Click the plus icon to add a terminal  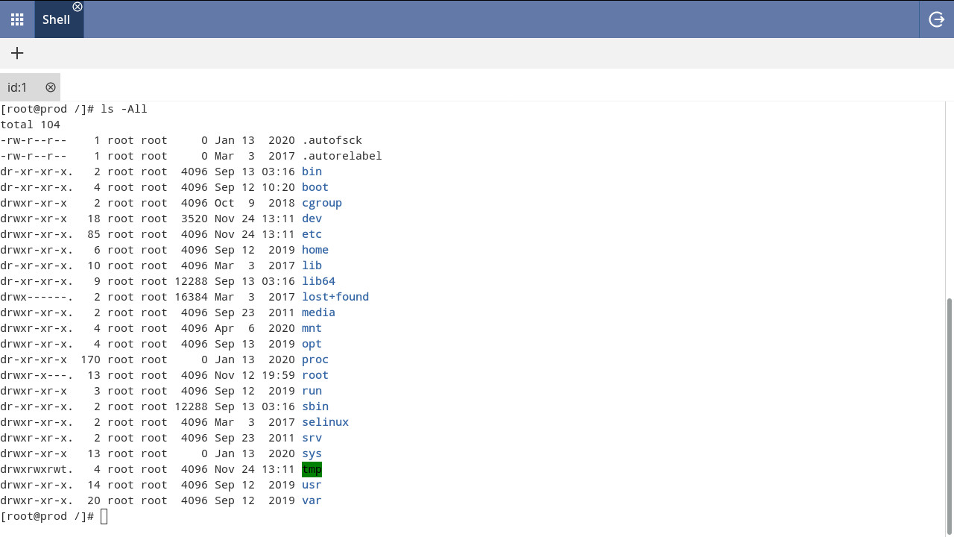[16, 53]
